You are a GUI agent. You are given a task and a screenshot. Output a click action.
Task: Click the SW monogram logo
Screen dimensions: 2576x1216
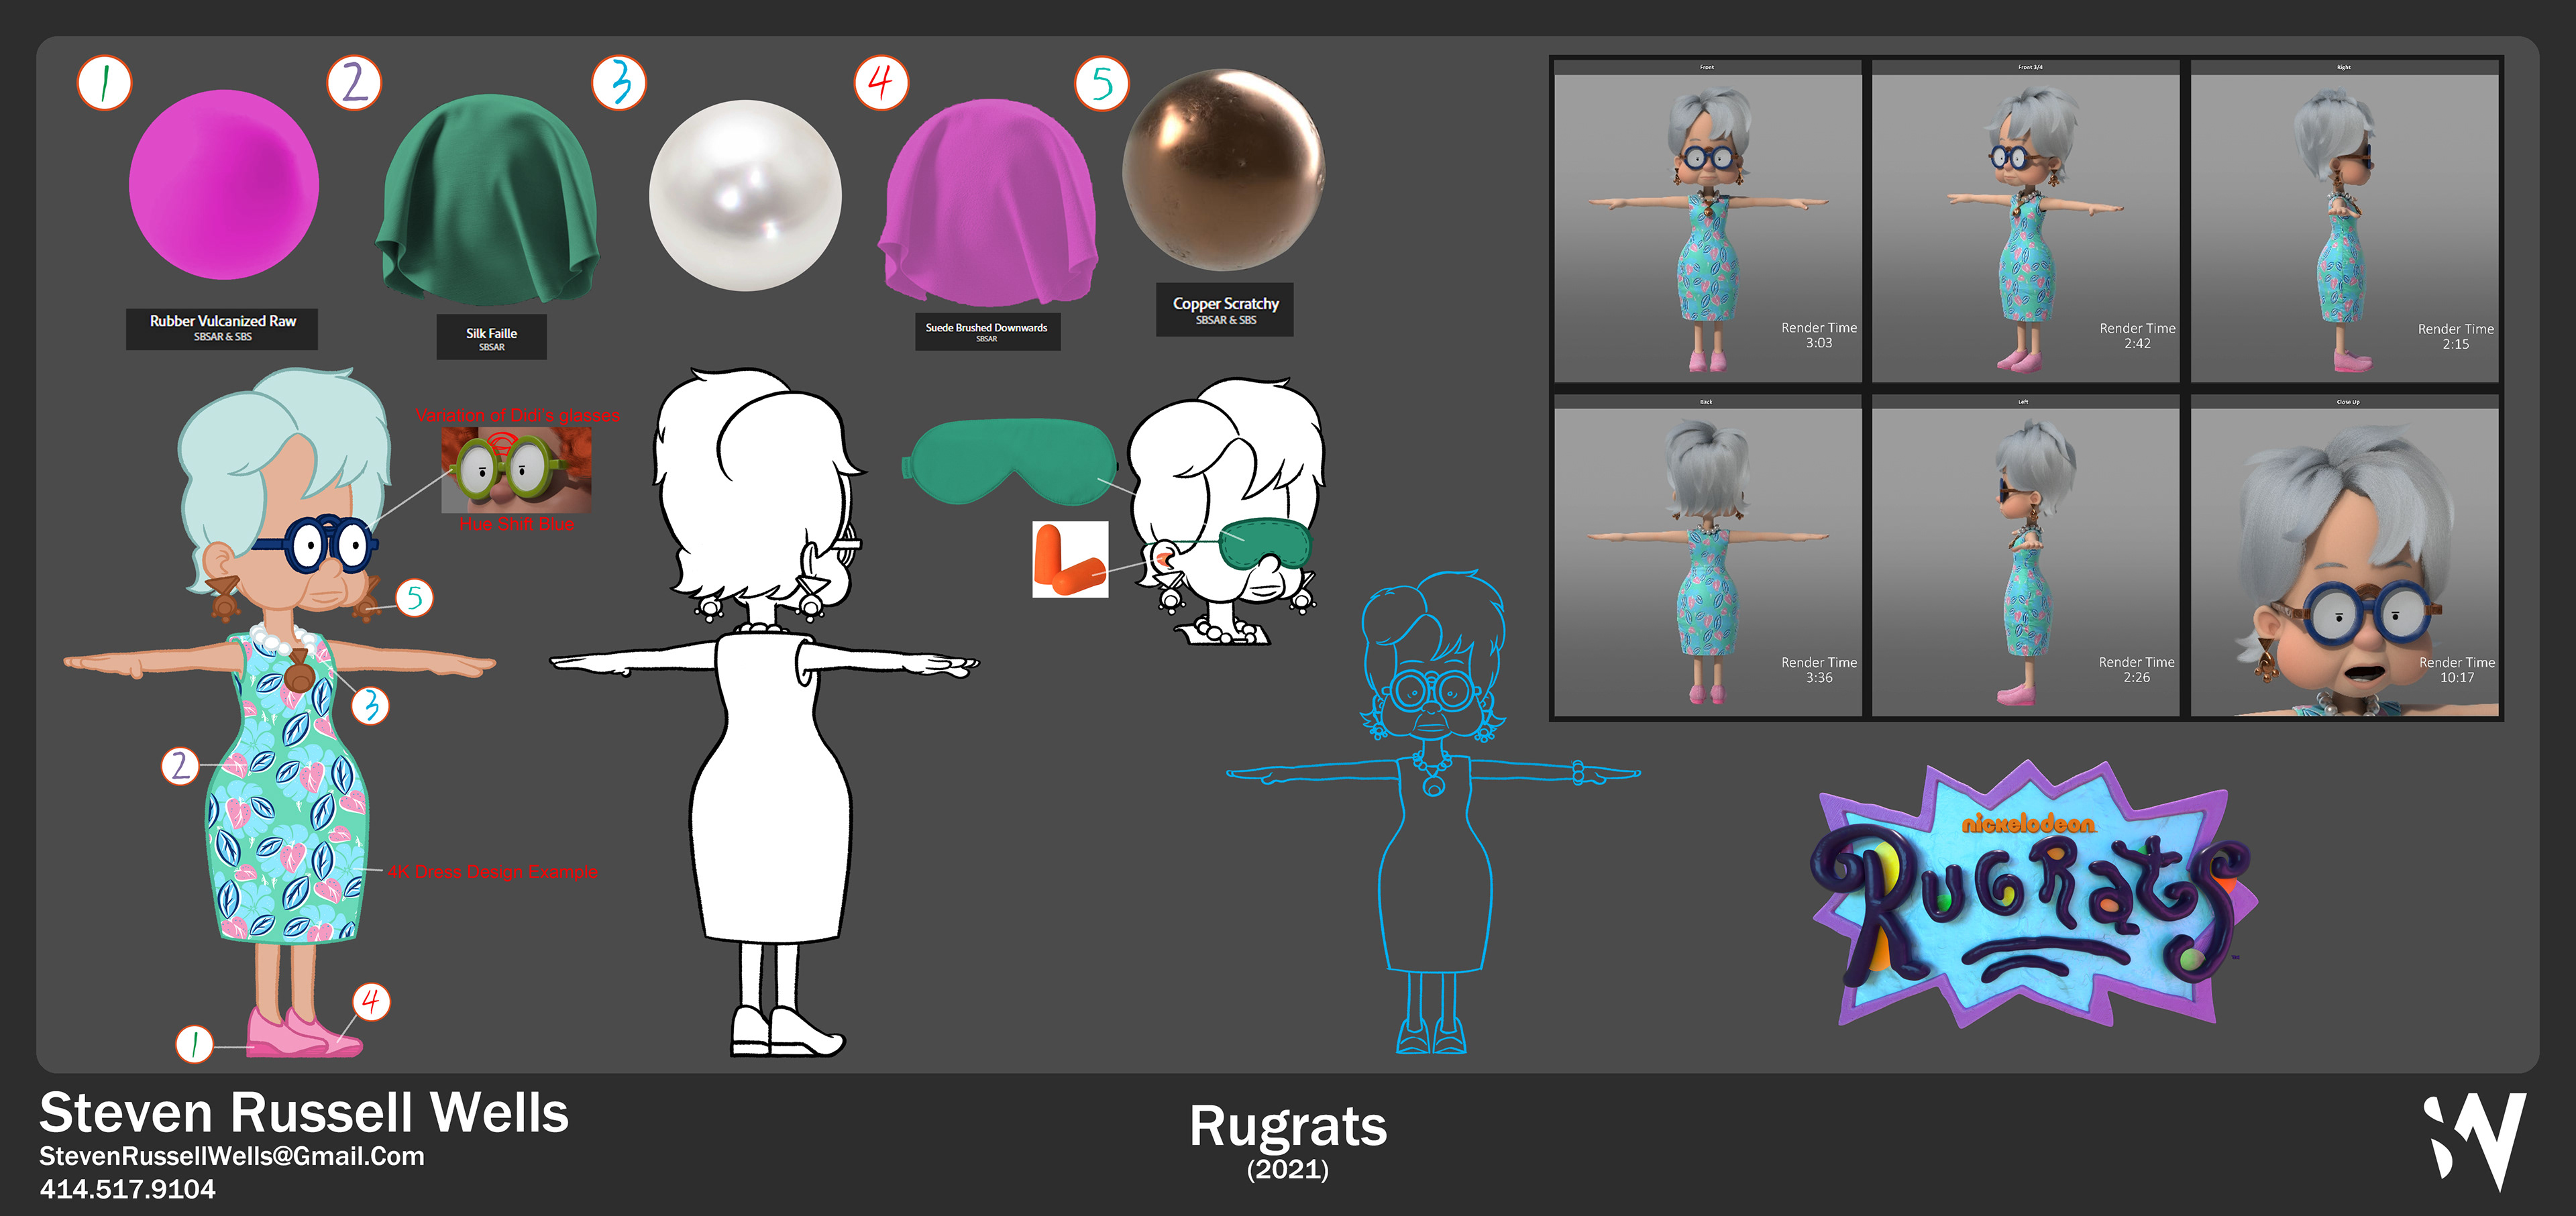click(2474, 1140)
